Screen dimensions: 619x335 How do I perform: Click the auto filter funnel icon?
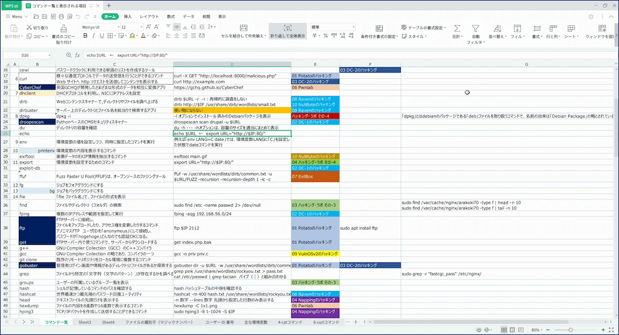click(x=476, y=28)
